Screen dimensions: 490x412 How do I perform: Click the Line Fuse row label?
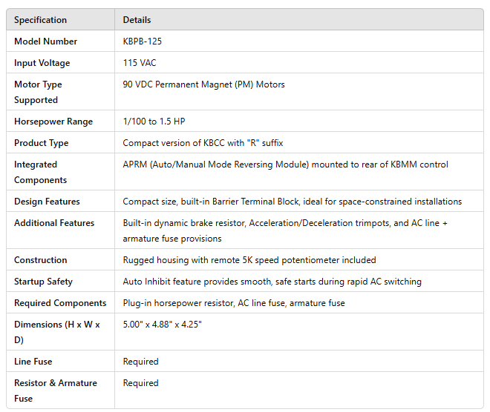(33, 362)
